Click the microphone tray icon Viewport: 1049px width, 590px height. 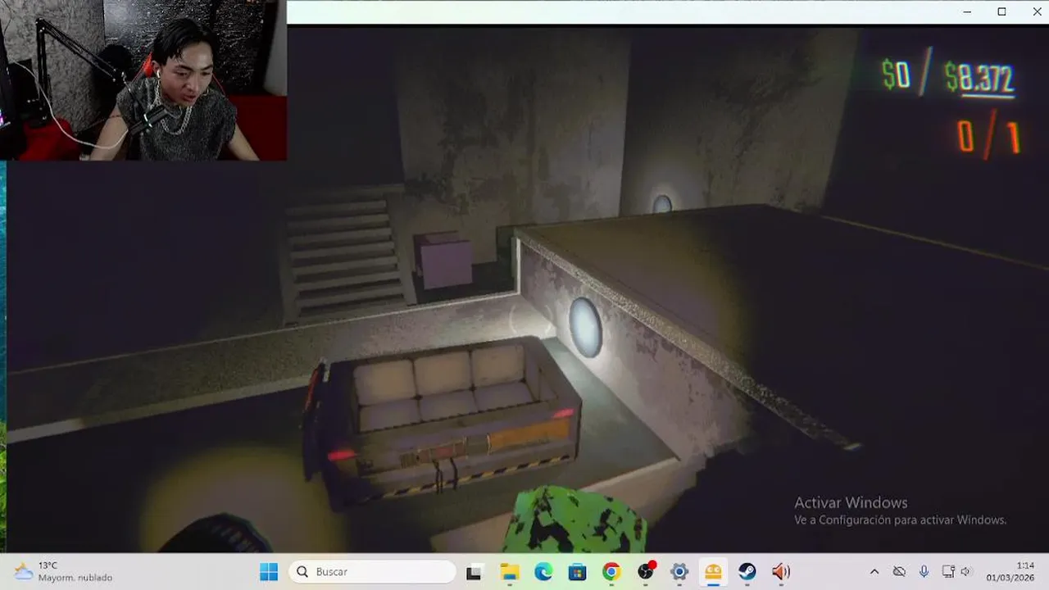pos(924,572)
